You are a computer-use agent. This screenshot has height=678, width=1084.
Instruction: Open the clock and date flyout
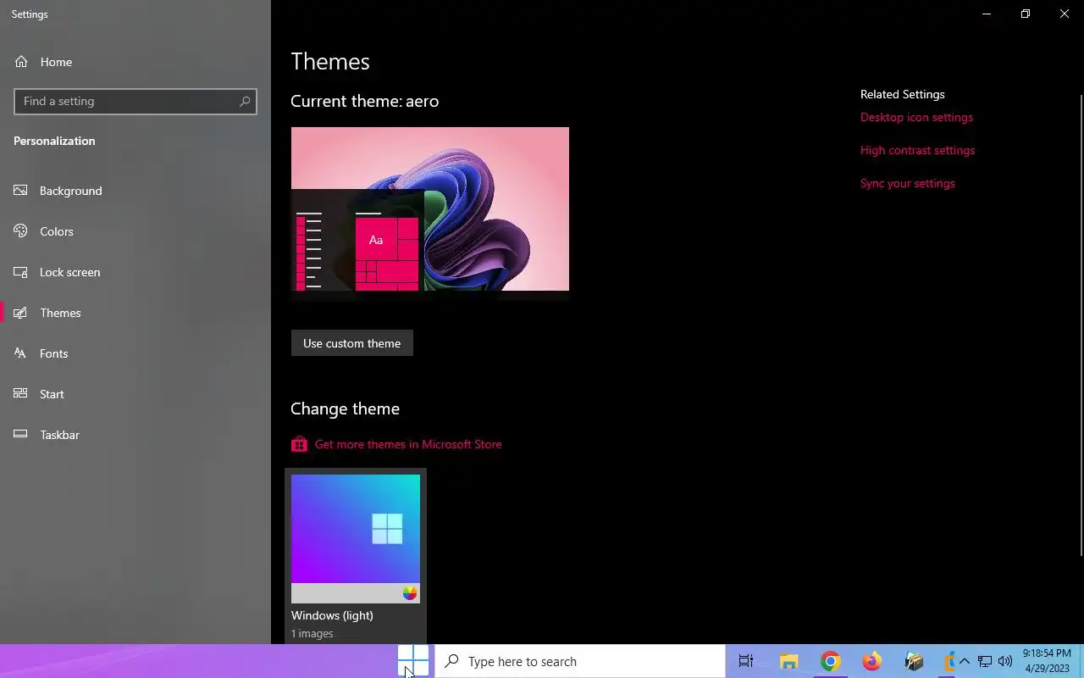(1047, 661)
